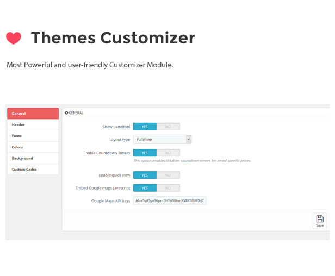Disable Show paneltool by clicking NO
The image size is (335, 276).
pyautogui.click(x=168, y=127)
